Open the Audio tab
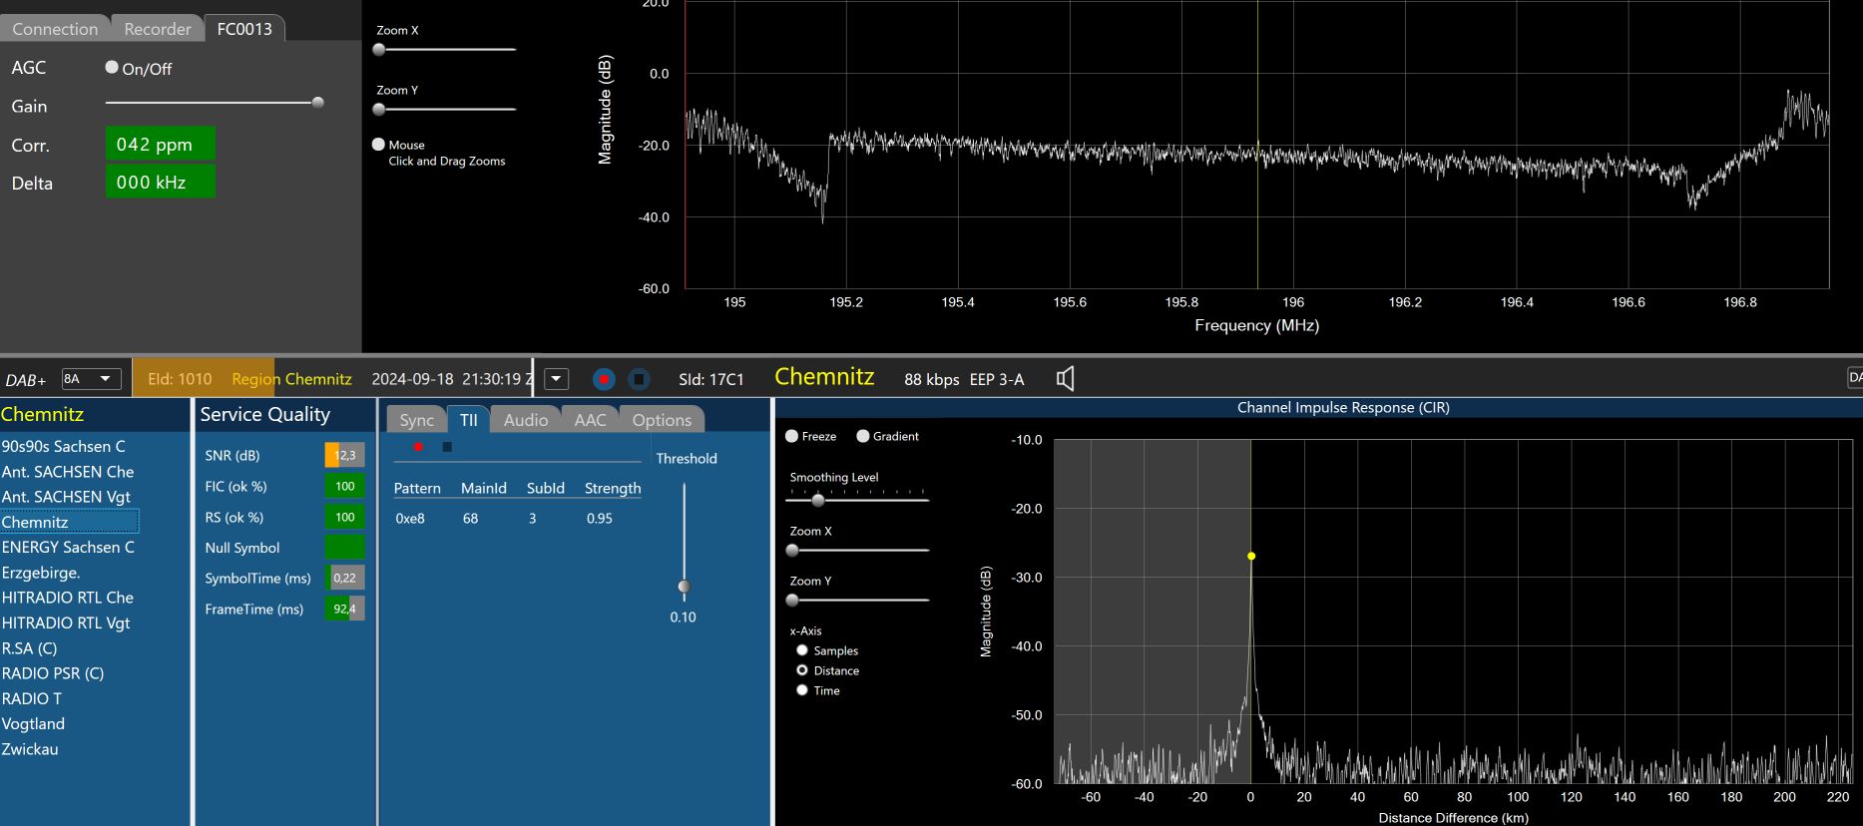Viewport: 1863px width, 826px height. (525, 420)
